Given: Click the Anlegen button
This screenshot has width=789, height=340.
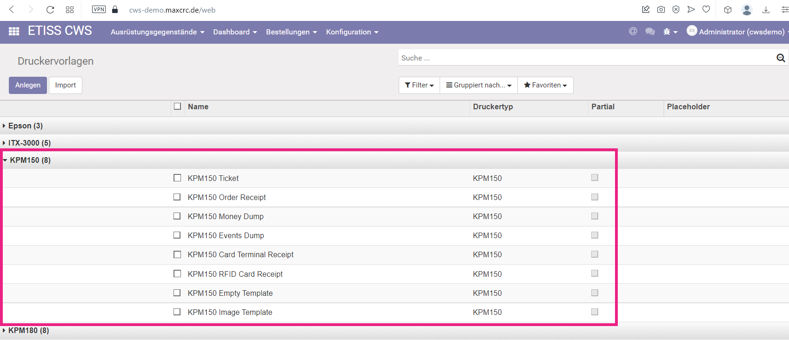Looking at the screenshot, I should tap(28, 85).
